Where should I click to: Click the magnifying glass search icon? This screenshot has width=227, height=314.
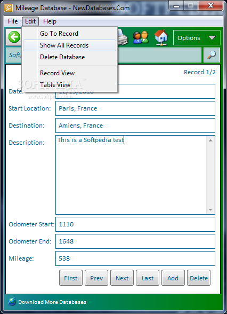click(212, 55)
